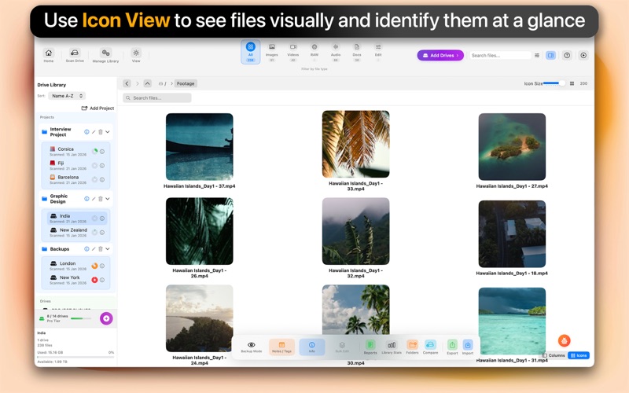Go forward with the right chevron
The height and width of the screenshot is (393, 629).
[x=137, y=83]
